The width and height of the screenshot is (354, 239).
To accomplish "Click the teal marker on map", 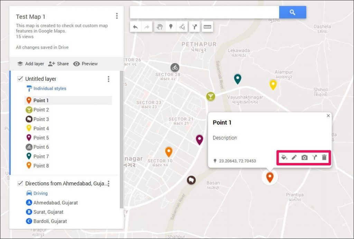I will point(237,79).
